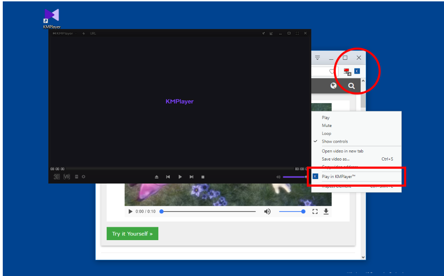Click the browser scrollbar up arrow
The width and height of the screenshot is (444, 276).
363,81
